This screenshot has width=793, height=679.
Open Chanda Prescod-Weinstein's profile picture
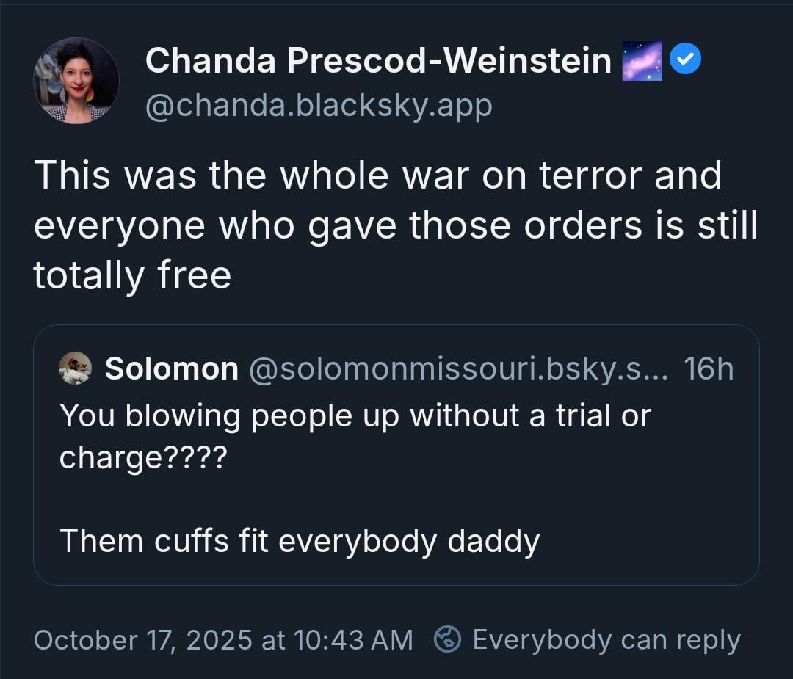pyautogui.click(x=76, y=81)
